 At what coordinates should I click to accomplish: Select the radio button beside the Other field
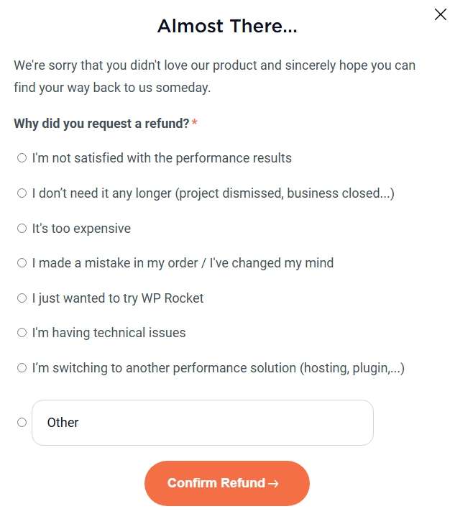[x=22, y=423]
